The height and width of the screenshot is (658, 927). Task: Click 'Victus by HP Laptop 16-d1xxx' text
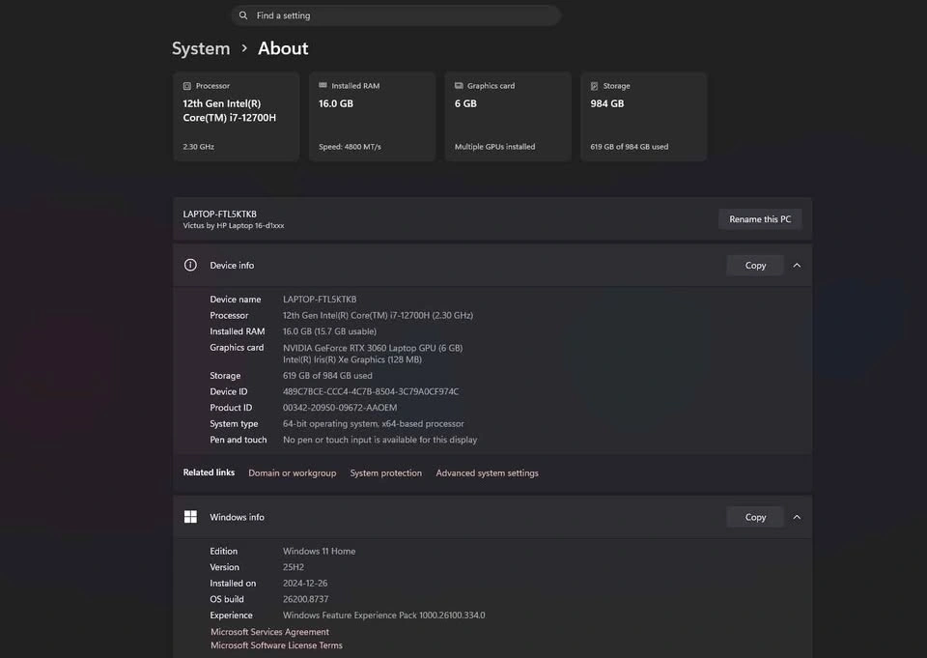click(x=234, y=225)
